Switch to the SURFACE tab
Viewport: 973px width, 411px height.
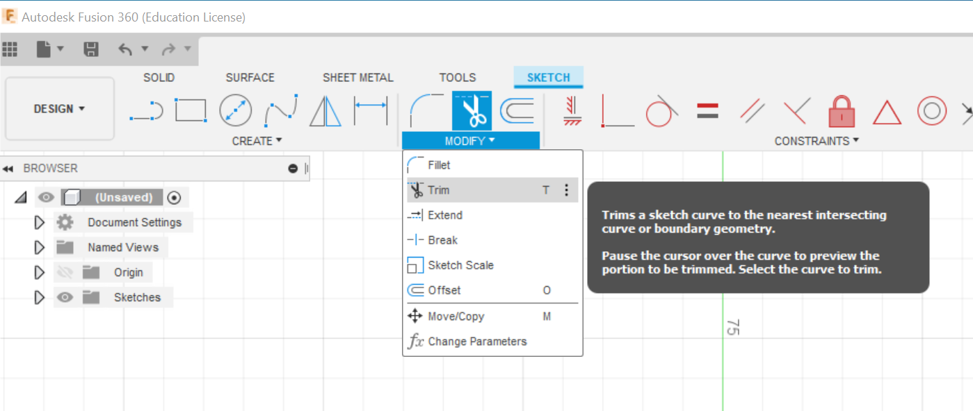(250, 78)
